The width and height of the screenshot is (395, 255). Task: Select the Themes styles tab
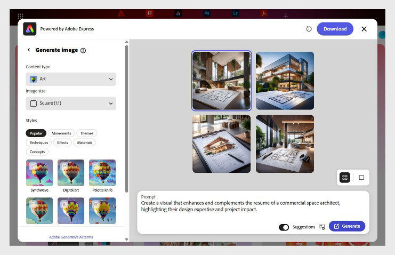tap(87, 133)
